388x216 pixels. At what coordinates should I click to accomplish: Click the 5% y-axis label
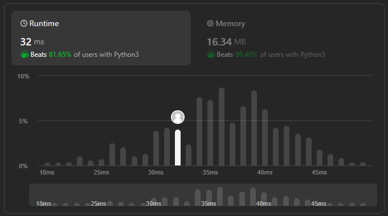23,121
